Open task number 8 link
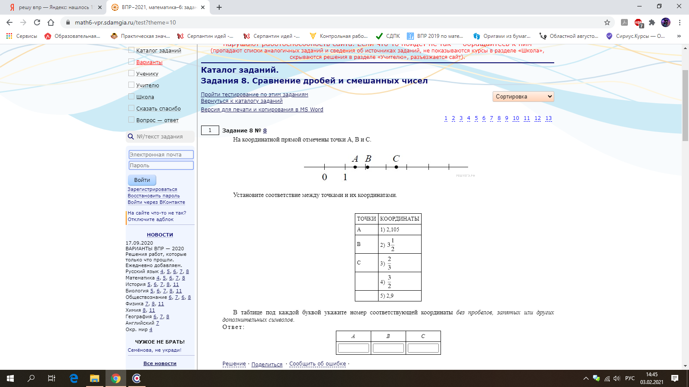The image size is (689, 387). (265, 130)
